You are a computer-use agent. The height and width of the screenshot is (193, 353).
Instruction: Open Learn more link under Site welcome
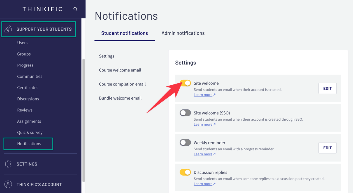203,95
